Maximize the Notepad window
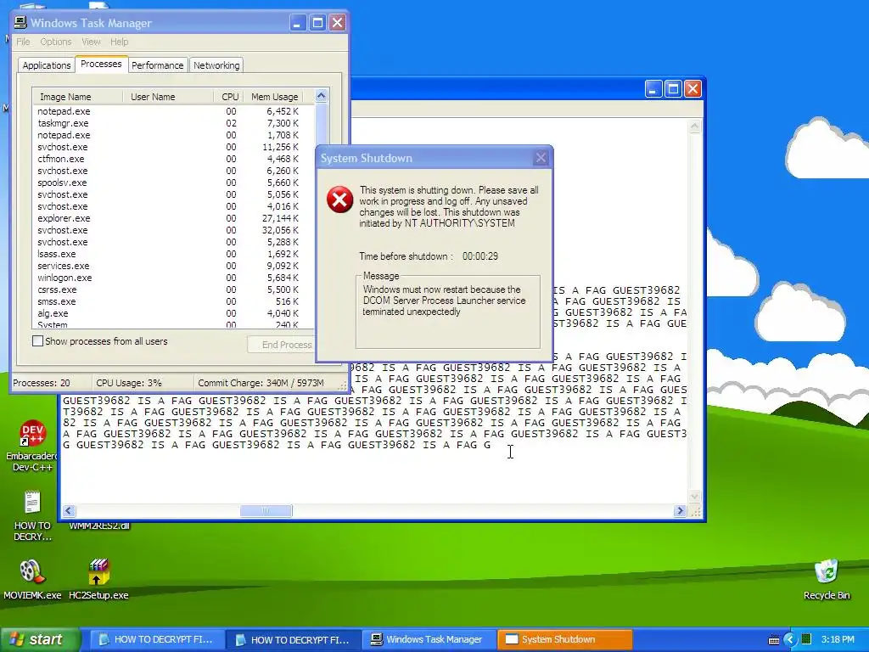Image resolution: width=869 pixels, height=652 pixels. point(673,88)
